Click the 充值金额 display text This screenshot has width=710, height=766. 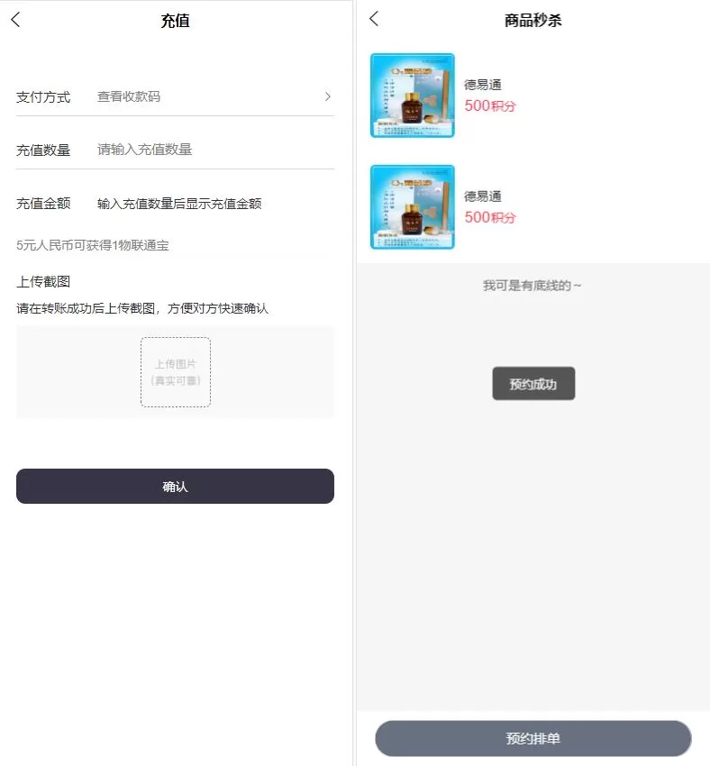[179, 204]
